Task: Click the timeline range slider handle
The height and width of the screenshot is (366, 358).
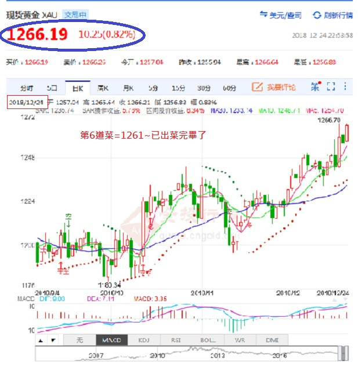Action: coord(345,354)
